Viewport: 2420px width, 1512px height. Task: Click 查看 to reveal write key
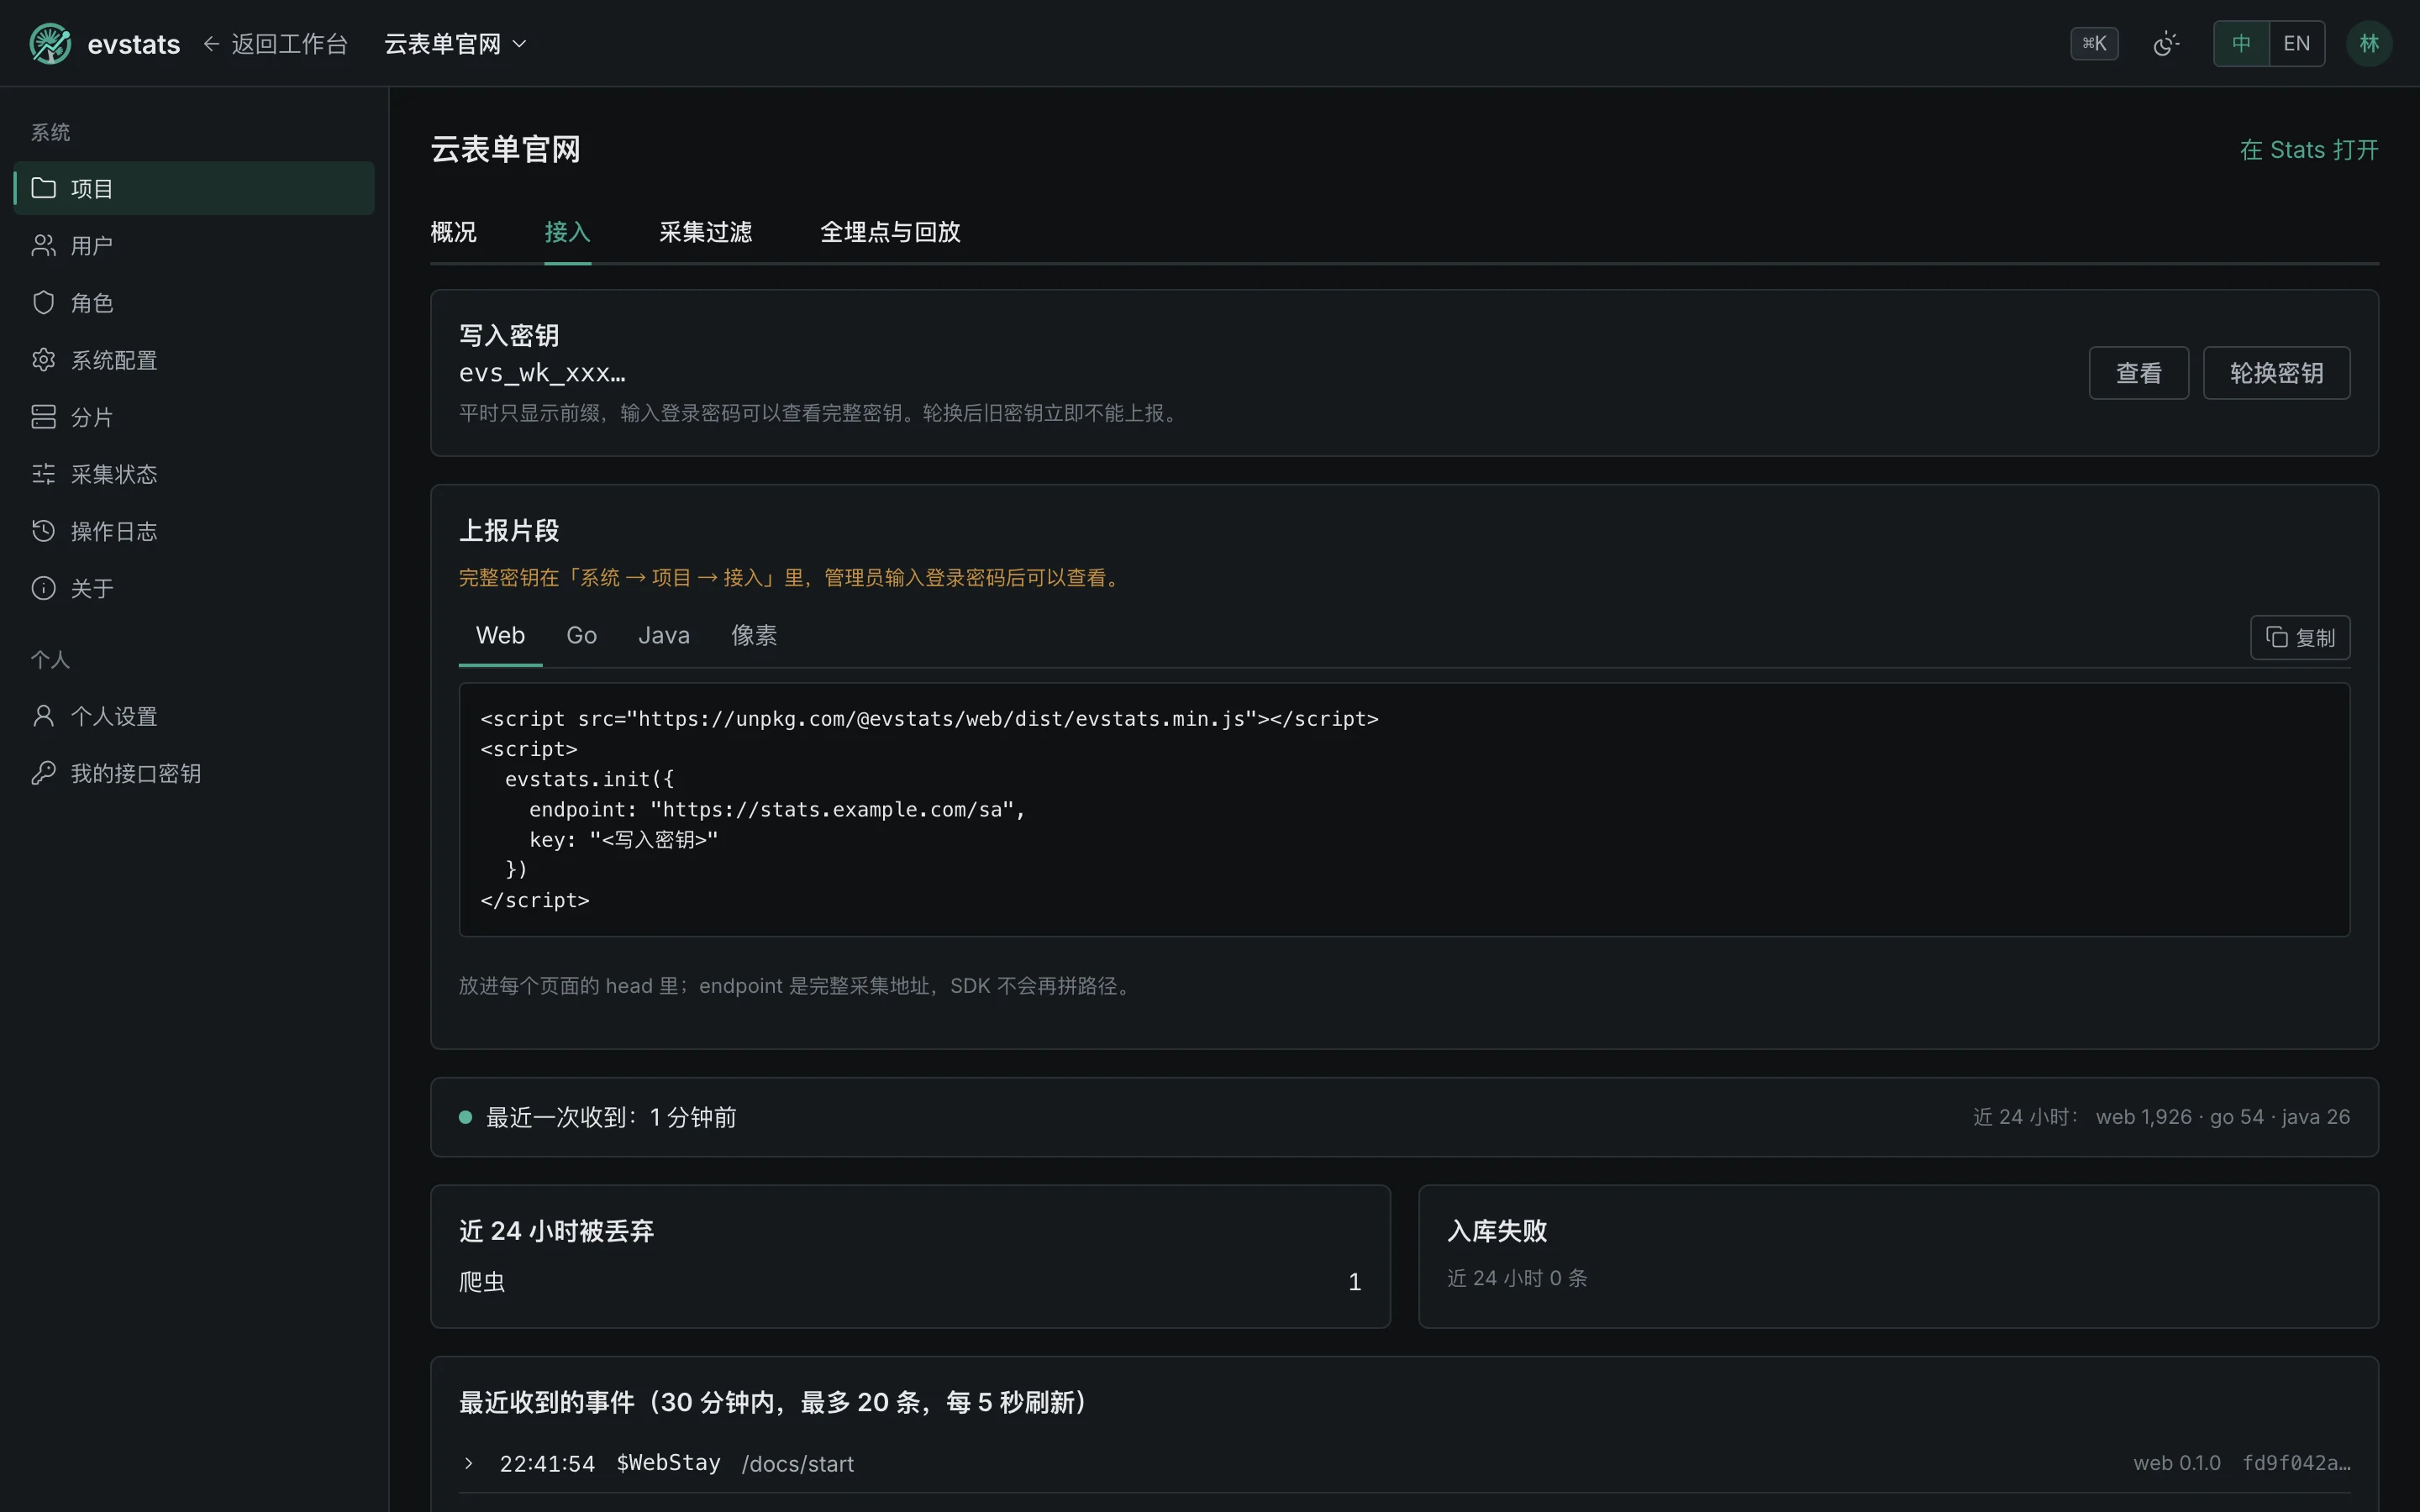[x=2139, y=373]
